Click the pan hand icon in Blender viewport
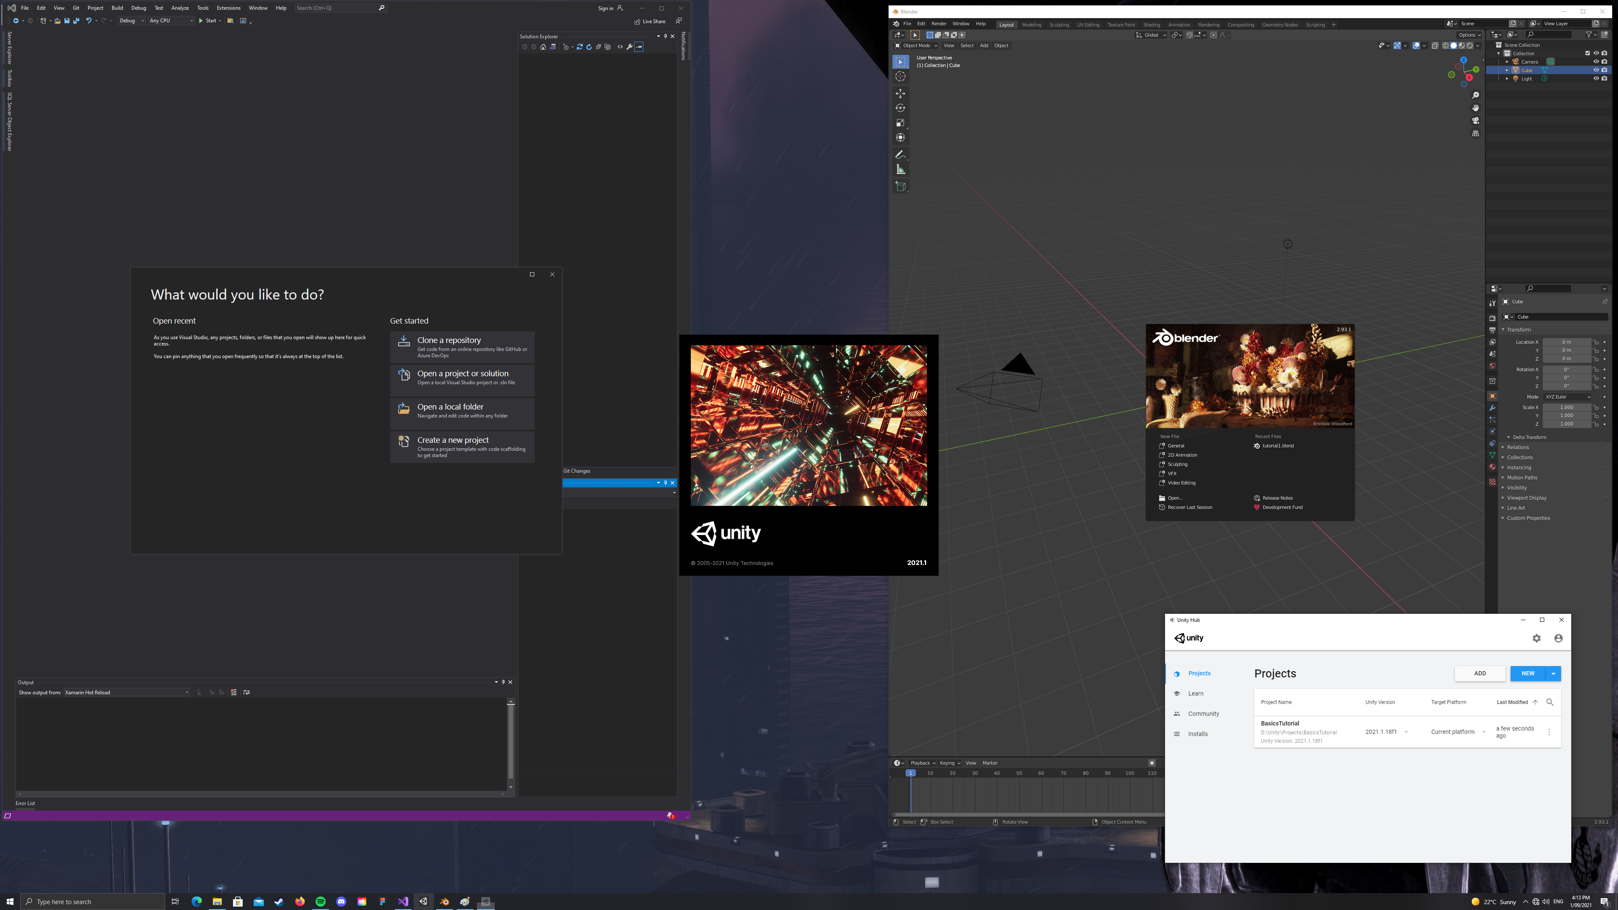Image resolution: width=1618 pixels, height=910 pixels. [1476, 108]
